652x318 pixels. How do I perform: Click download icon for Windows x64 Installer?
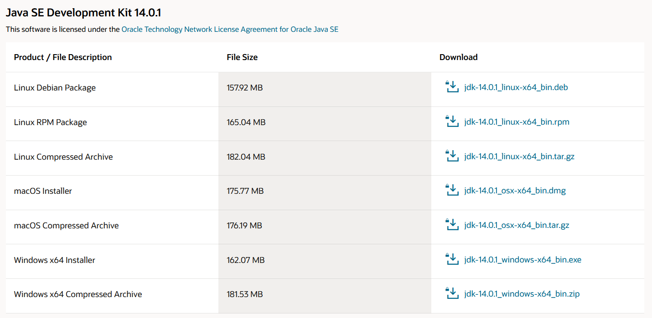click(x=451, y=259)
